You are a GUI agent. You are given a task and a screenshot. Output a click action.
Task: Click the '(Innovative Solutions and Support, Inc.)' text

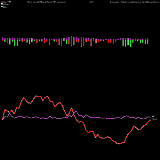[x=128, y=2]
